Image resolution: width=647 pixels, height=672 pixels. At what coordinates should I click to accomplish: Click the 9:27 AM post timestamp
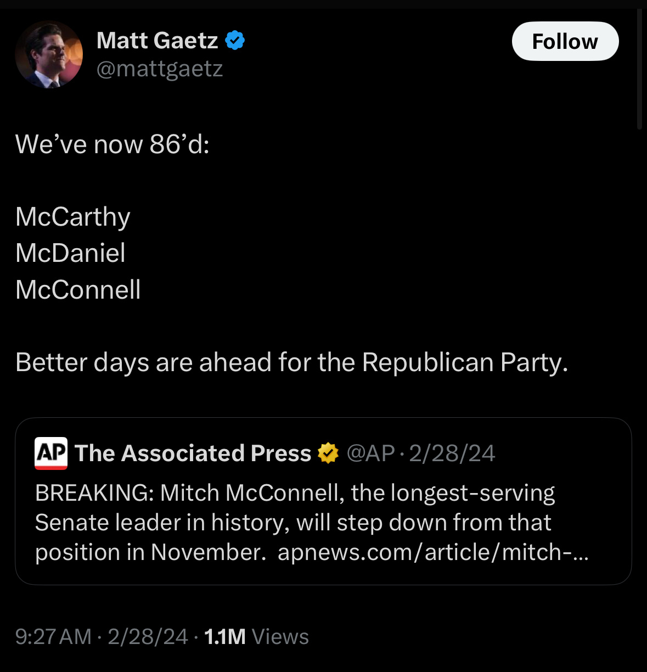[53, 636]
